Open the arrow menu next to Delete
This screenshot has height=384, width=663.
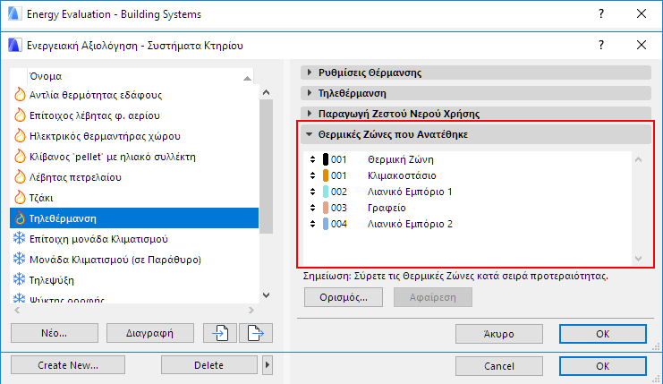[268, 365]
